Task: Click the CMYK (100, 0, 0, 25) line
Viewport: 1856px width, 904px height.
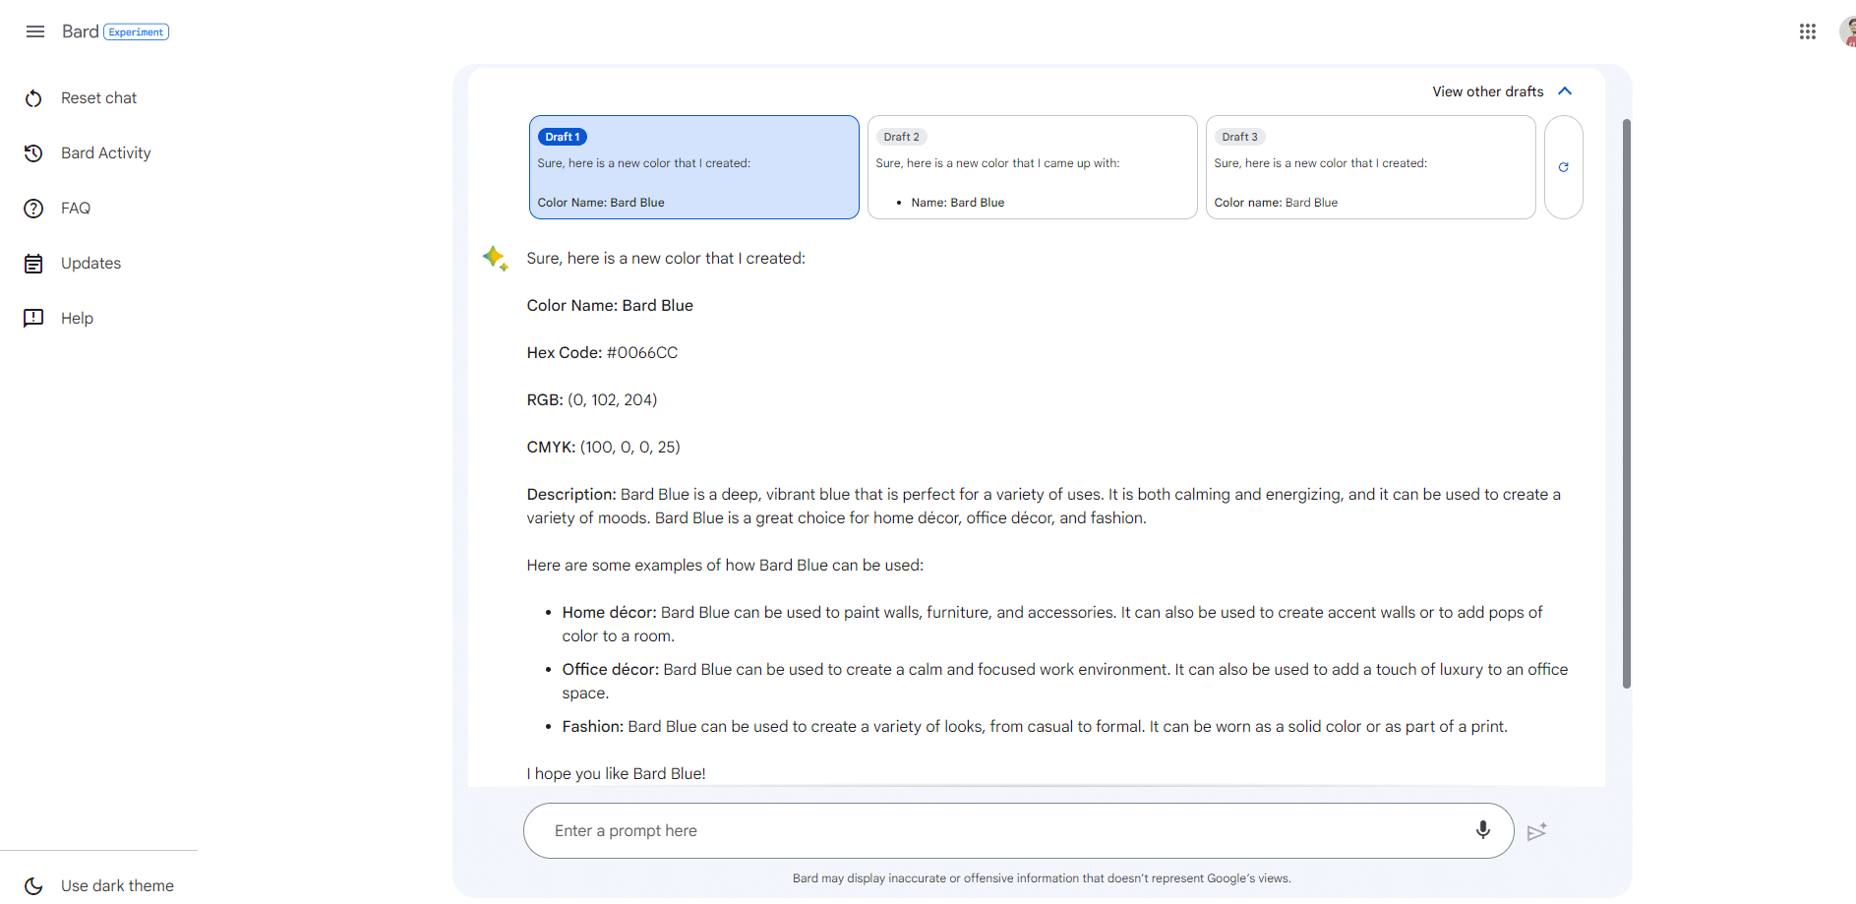Action: (x=603, y=448)
